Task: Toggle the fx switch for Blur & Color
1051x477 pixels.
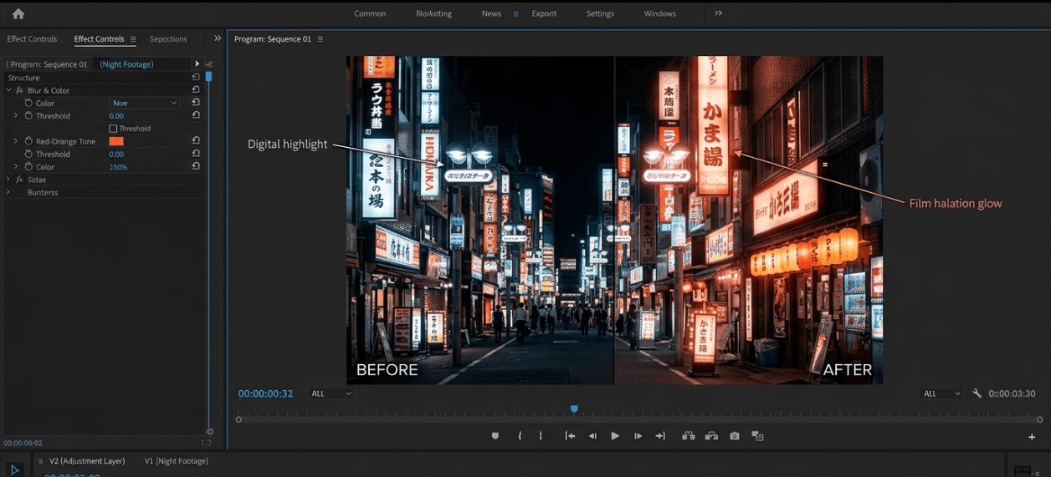Action: point(19,90)
